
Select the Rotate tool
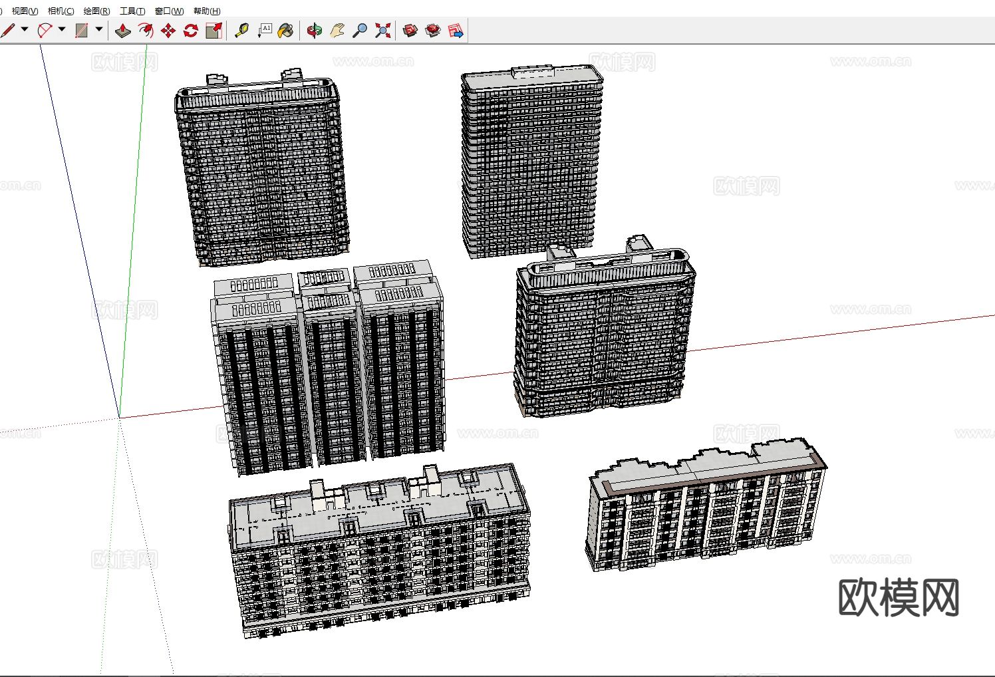(191, 31)
